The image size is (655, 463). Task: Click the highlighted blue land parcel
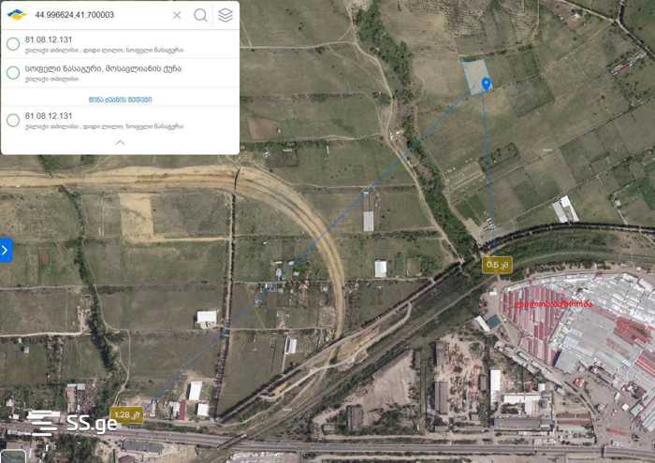coord(474,77)
